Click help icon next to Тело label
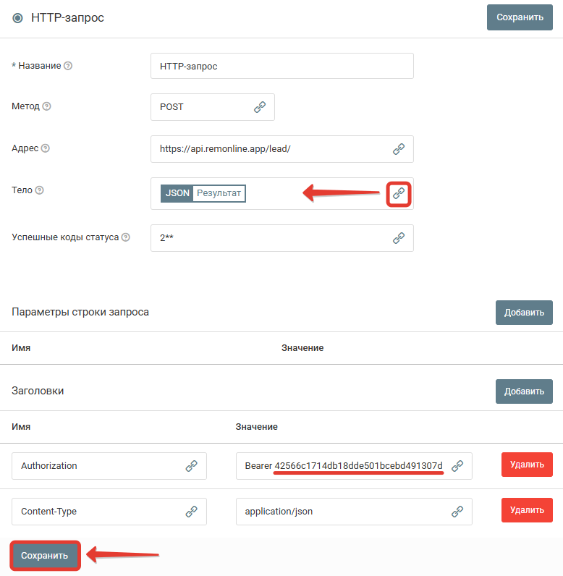 point(39,190)
